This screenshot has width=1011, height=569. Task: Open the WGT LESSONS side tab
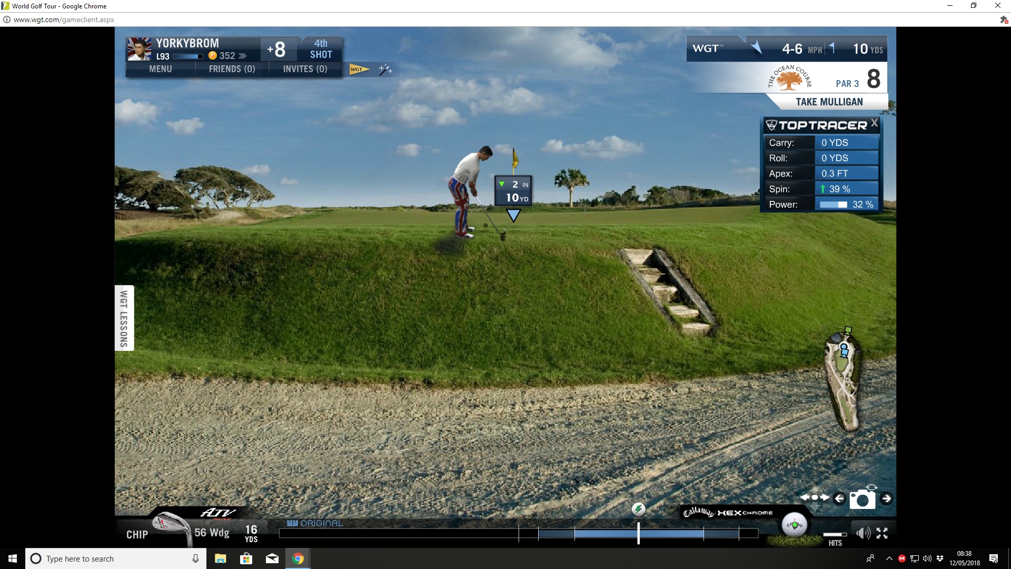pyautogui.click(x=124, y=318)
